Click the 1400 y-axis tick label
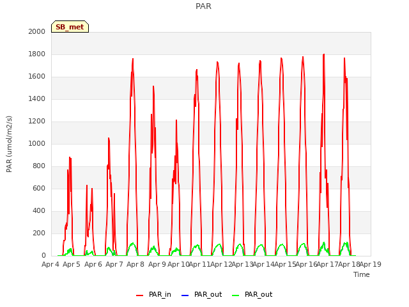This screenshot has height=307, width=409. coord(37,98)
